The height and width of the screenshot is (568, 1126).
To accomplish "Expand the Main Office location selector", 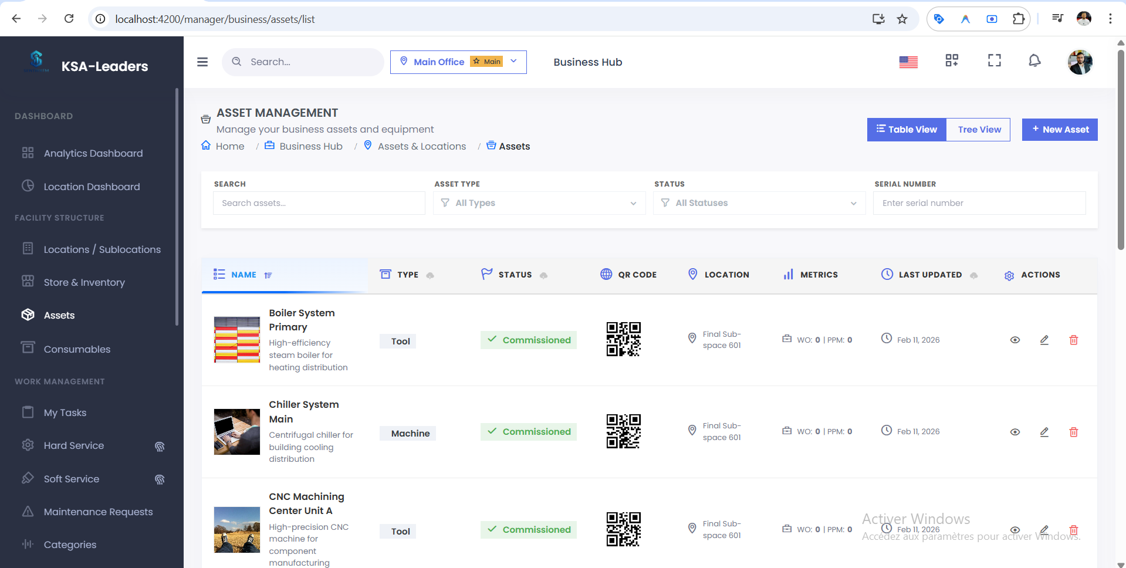I will tap(513, 62).
